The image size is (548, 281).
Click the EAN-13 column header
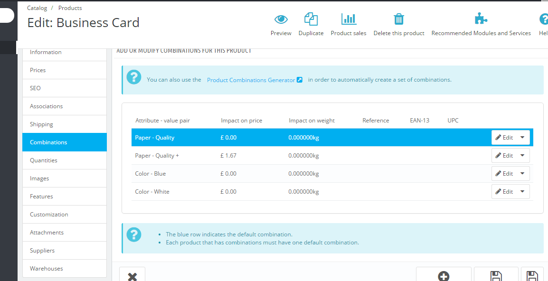click(x=419, y=121)
